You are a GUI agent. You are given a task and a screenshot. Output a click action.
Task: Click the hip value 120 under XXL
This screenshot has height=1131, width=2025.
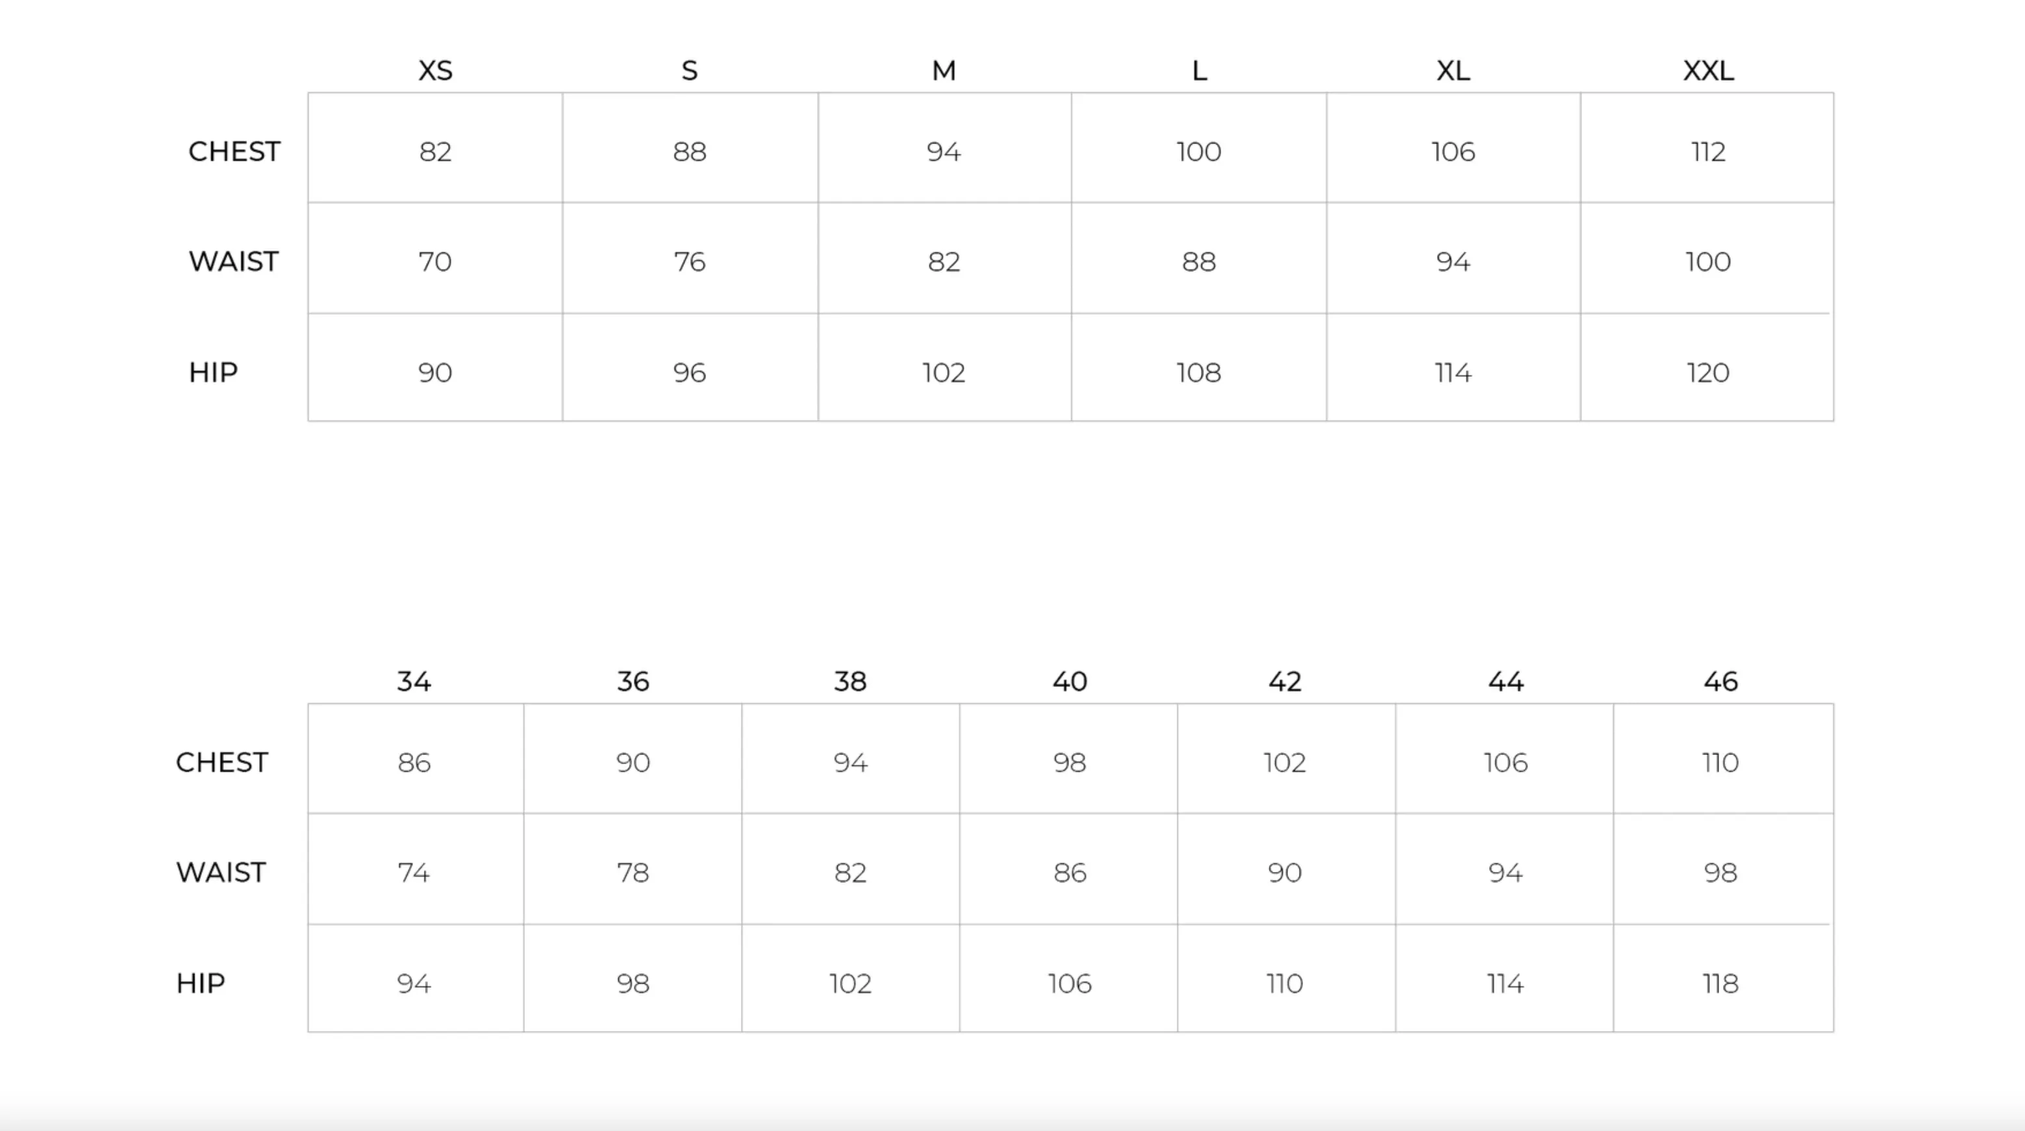click(x=1707, y=373)
